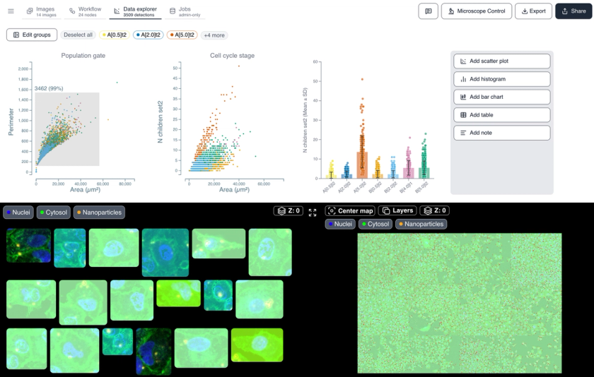This screenshot has width=594, height=377.
Task: Click the Data explorer tab icon
Action: coord(117,11)
